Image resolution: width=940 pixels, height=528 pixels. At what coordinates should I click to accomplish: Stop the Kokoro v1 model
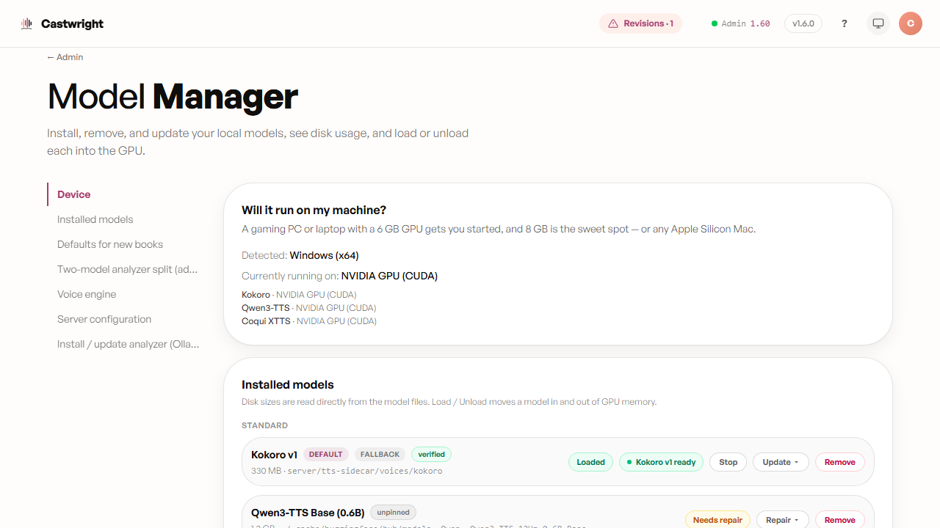(x=728, y=462)
